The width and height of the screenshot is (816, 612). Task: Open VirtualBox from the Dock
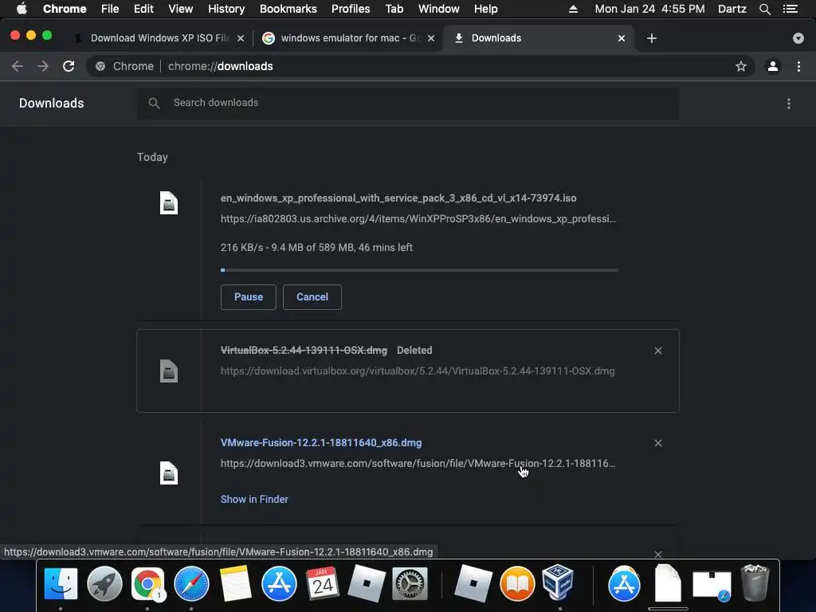click(558, 583)
